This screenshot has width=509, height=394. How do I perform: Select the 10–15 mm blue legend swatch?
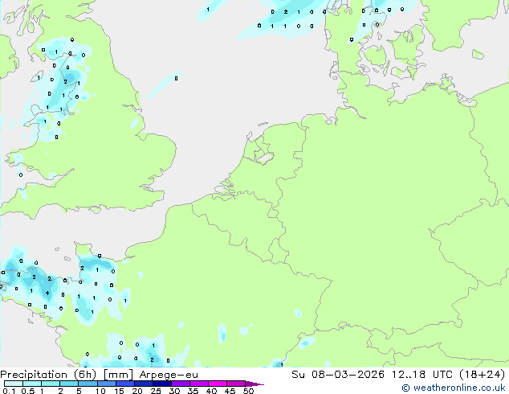[106, 384]
